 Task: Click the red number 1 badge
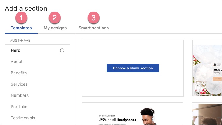point(21,18)
